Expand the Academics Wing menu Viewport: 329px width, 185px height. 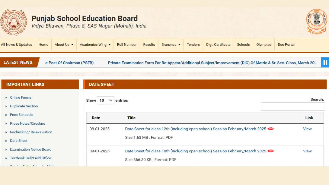(95, 44)
